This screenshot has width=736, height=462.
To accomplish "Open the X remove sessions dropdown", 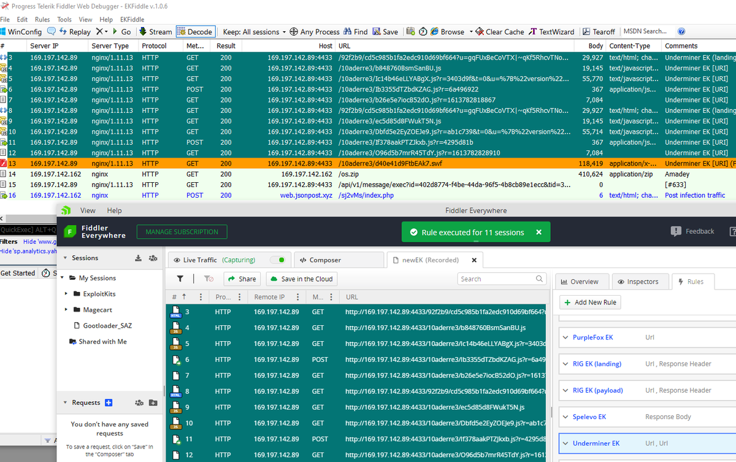I will click(x=102, y=31).
